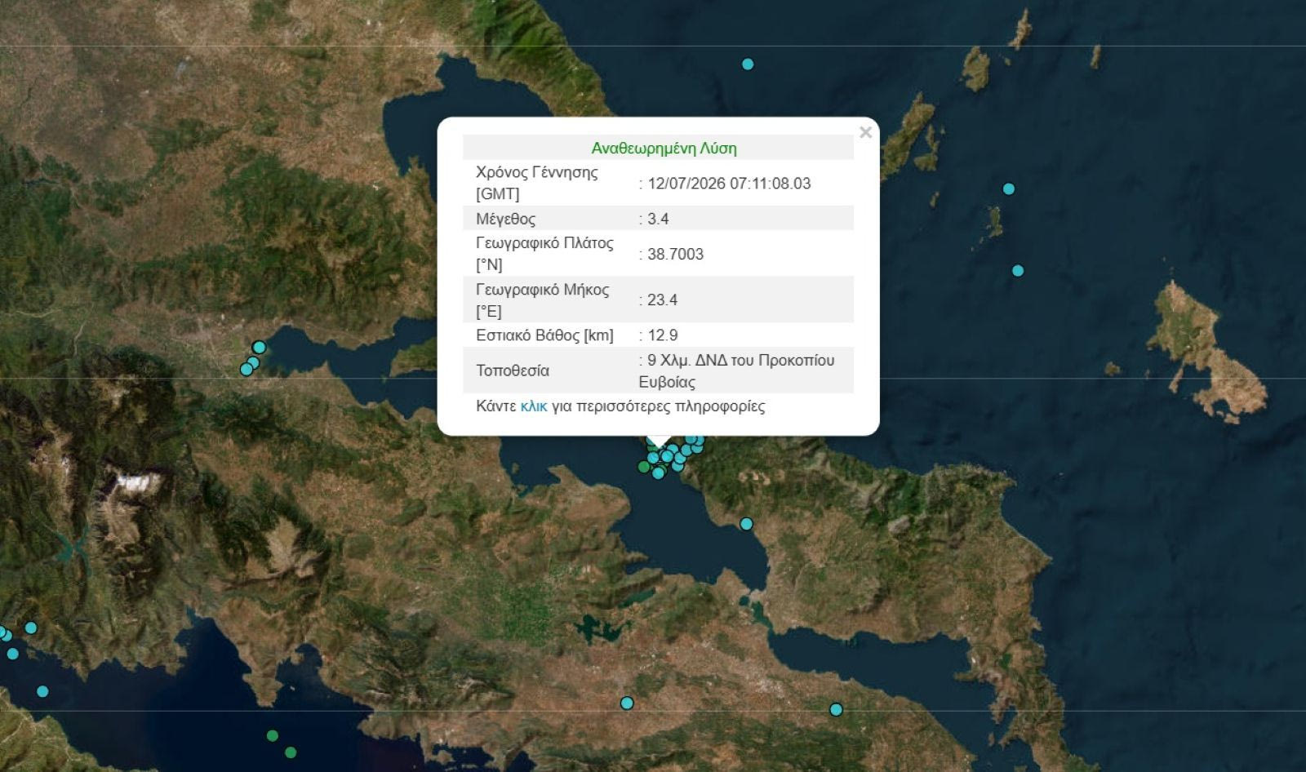Select longitude value '23.4'
The image size is (1306, 772).
(662, 299)
